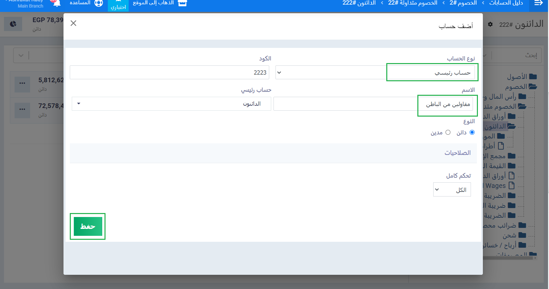Click the pie chart icon button
The width and height of the screenshot is (549, 289).
(x=13, y=24)
